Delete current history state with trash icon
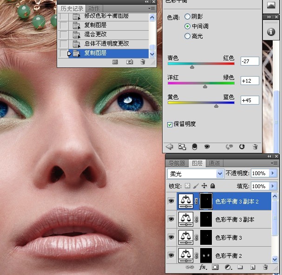Screen dimensions: 282x275 tap(143, 62)
